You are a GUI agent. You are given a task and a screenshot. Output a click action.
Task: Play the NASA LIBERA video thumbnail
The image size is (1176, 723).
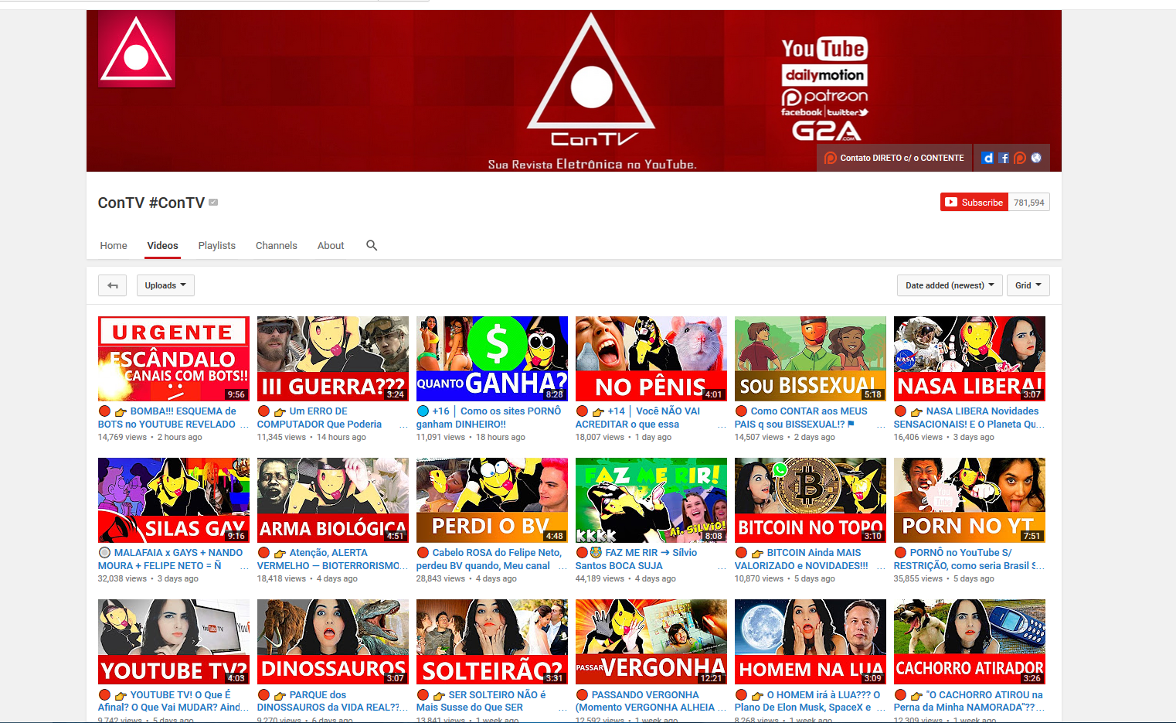969,359
